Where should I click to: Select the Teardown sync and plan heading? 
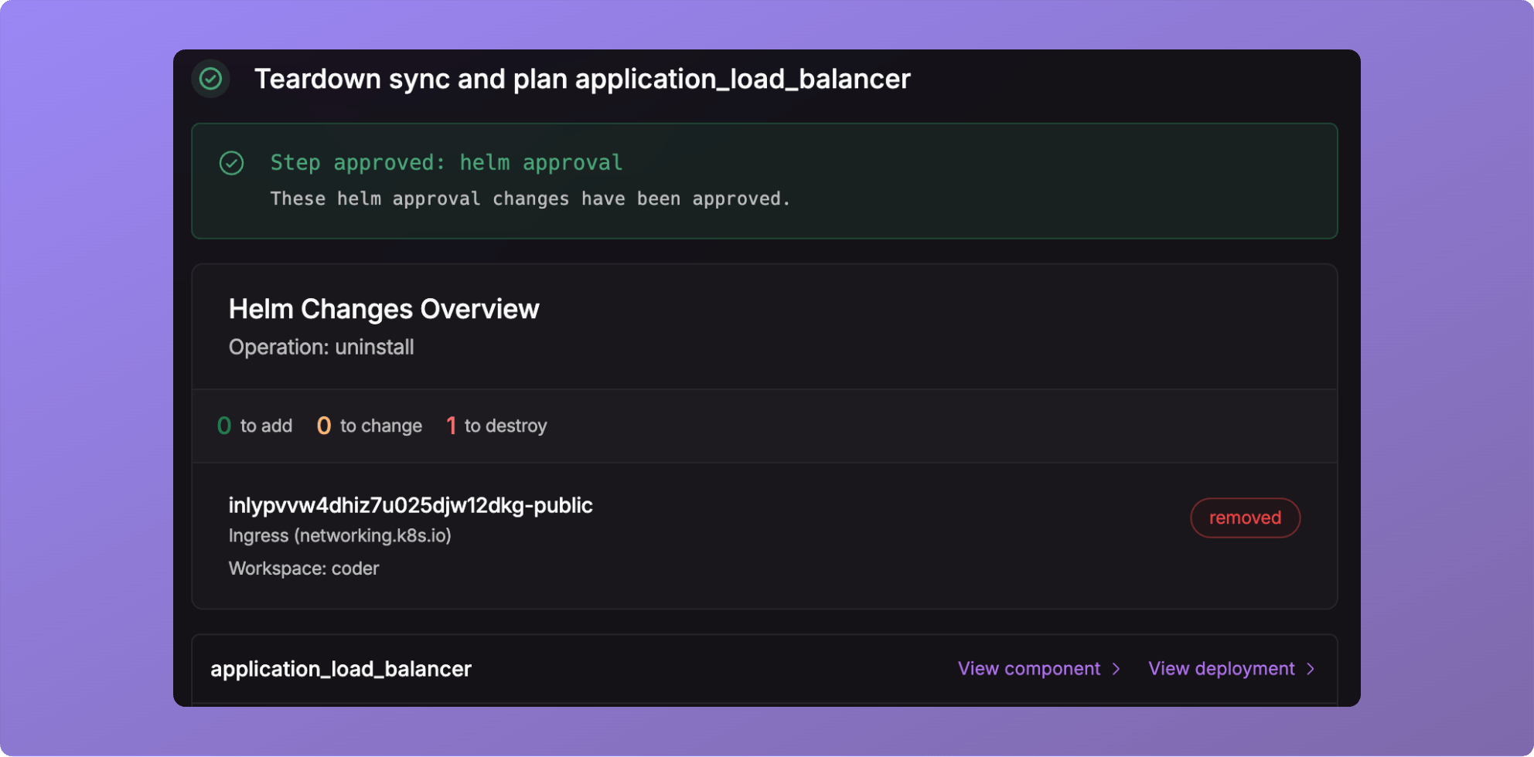[x=582, y=79]
